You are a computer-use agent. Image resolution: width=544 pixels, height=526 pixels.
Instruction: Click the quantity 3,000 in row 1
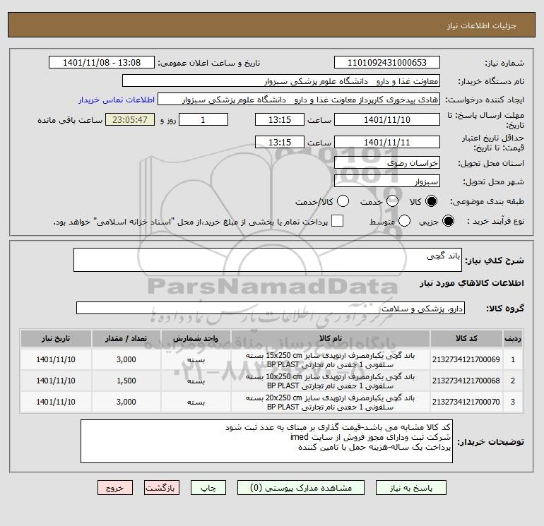[x=126, y=359]
